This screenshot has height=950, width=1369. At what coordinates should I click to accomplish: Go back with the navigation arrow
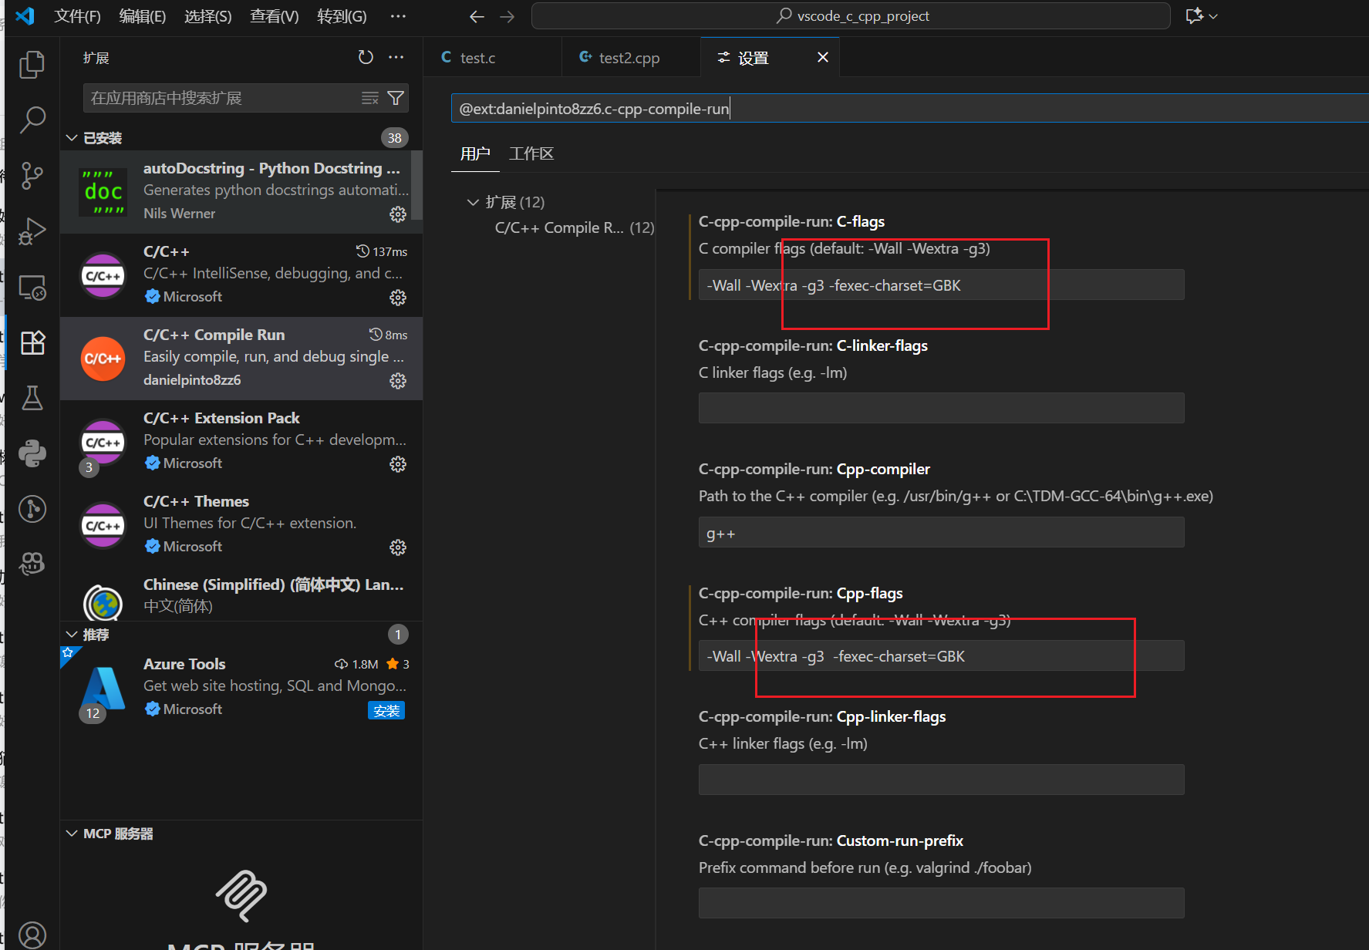click(477, 16)
